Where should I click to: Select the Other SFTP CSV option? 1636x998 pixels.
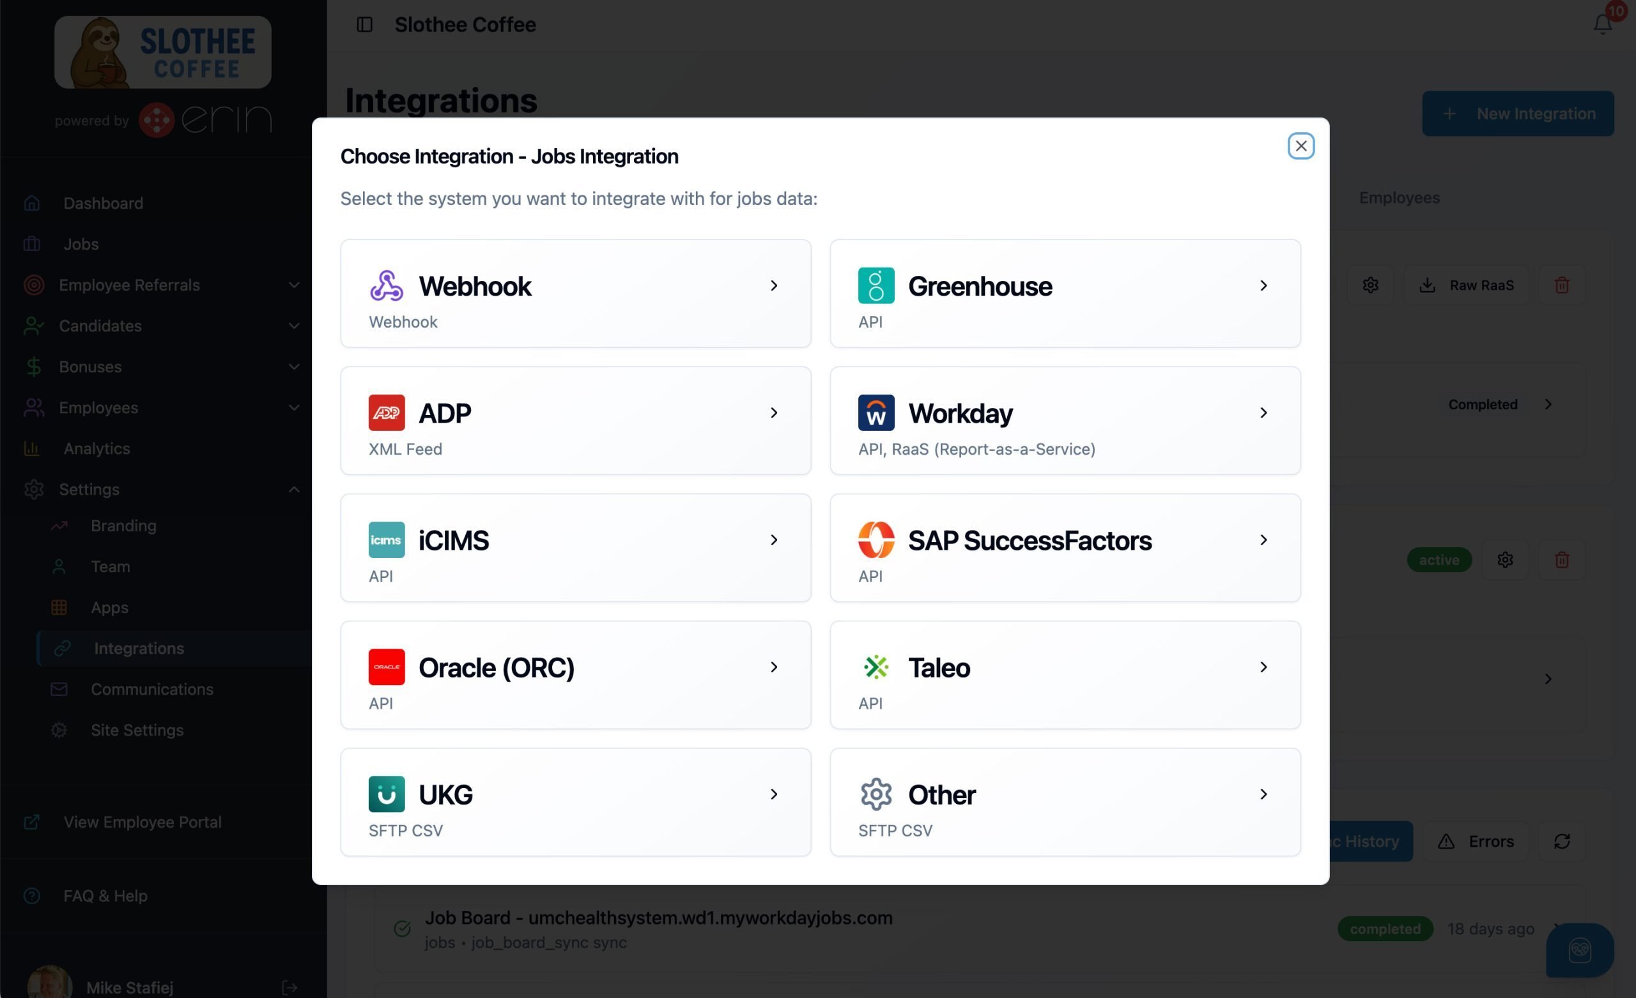click(1064, 802)
